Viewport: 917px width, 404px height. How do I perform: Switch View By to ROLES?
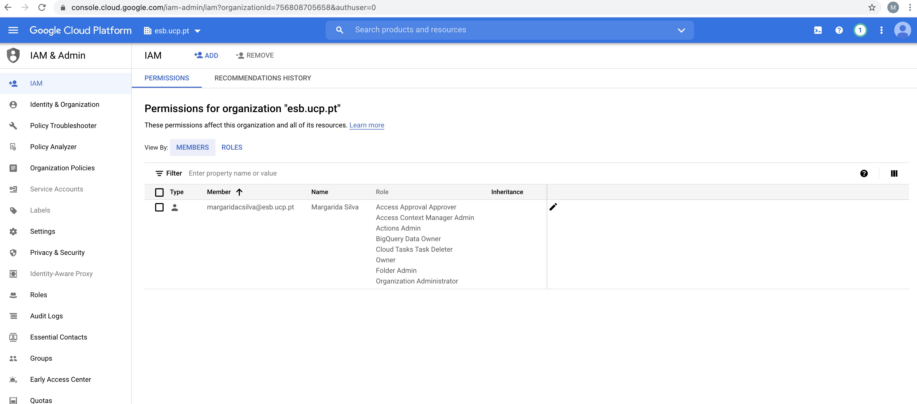click(232, 147)
